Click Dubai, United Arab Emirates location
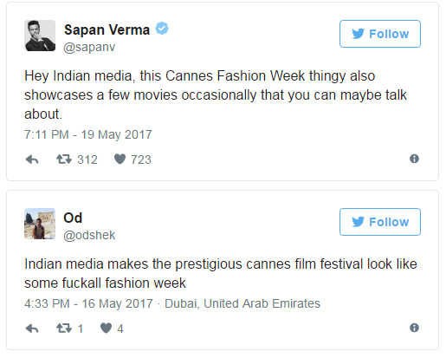Image resolution: width=446 pixels, height=358 pixels. 242,303
